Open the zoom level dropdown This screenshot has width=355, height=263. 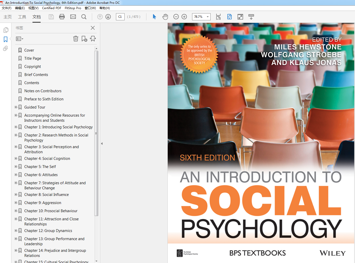(208, 17)
